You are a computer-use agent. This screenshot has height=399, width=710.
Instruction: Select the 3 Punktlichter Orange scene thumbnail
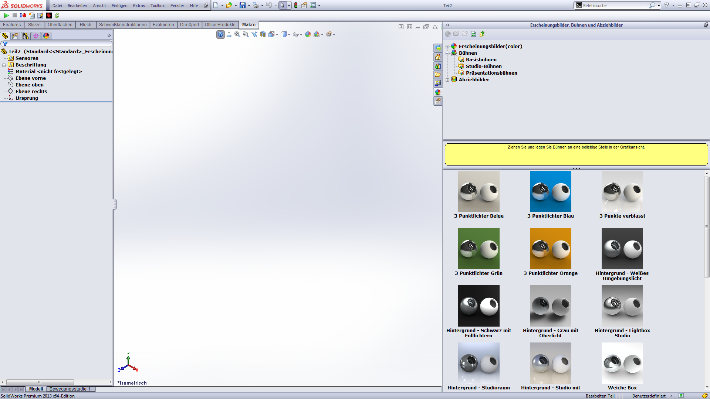pyautogui.click(x=550, y=249)
